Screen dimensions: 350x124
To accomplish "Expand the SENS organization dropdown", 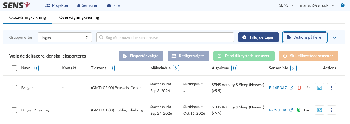I will [x=287, y=5].
